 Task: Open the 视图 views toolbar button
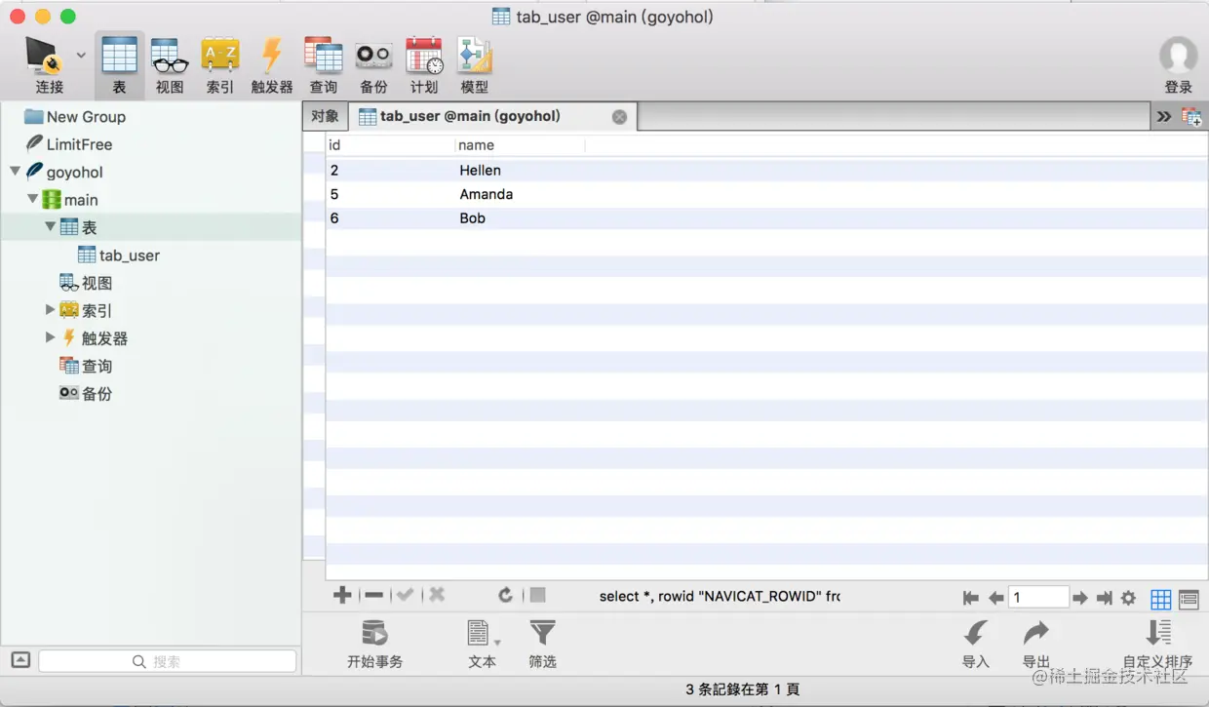(x=170, y=64)
